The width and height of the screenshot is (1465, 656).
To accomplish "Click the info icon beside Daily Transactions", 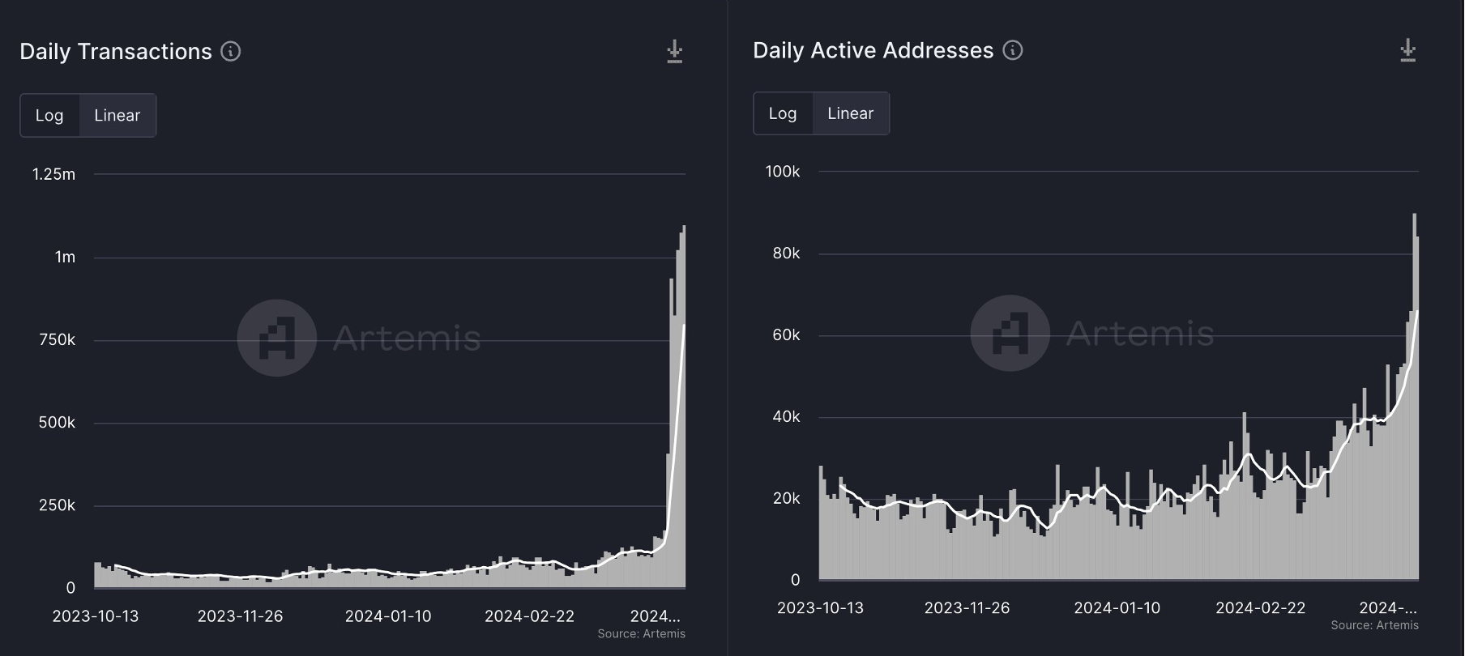I will pyautogui.click(x=231, y=52).
